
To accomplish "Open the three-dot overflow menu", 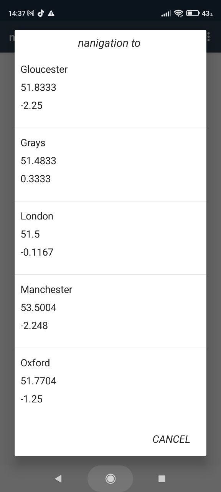I will click(x=209, y=37).
